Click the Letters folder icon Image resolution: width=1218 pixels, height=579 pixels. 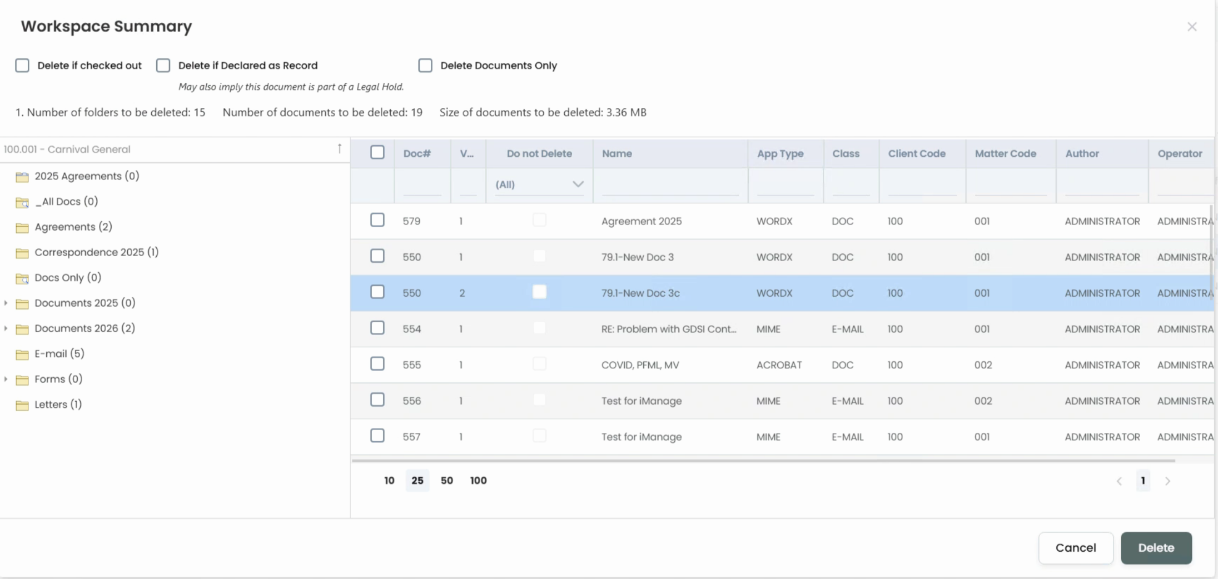(x=22, y=406)
